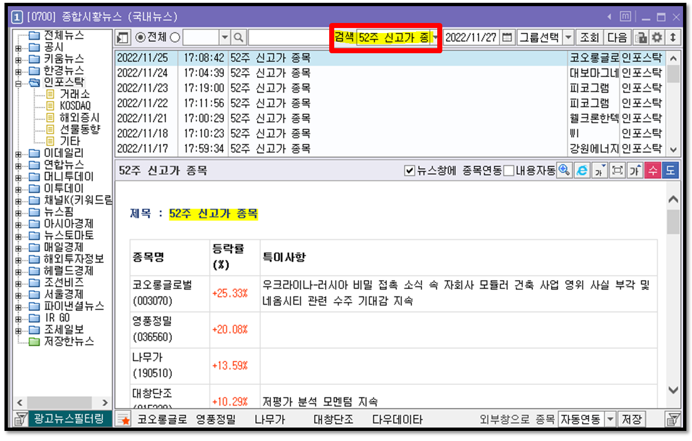Open the 검색 keyword dropdown arrow

coord(435,38)
